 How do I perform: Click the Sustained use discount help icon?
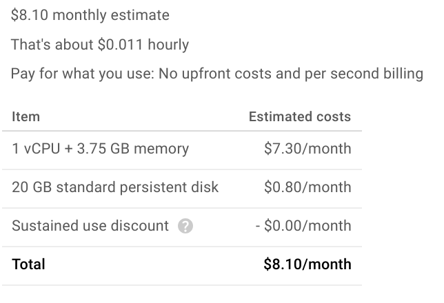[185, 226]
